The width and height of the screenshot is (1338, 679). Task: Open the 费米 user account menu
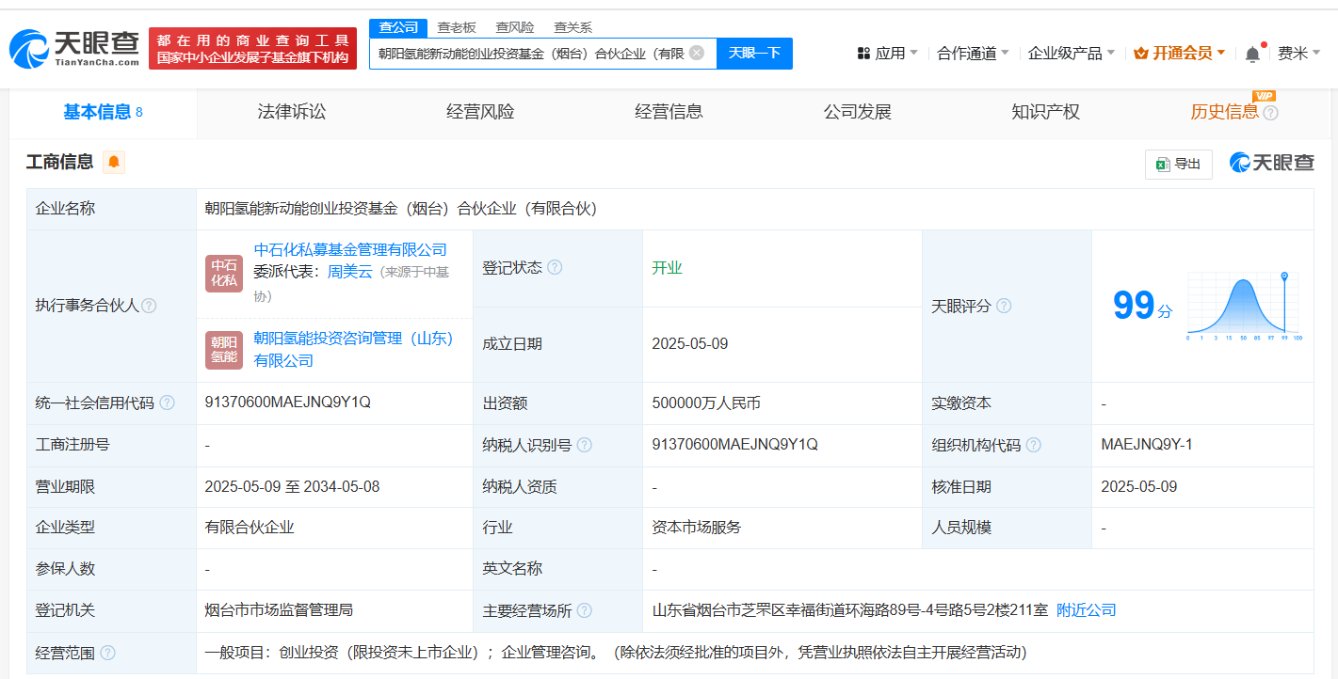[x=1298, y=54]
